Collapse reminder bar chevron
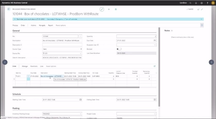 point(201,19)
